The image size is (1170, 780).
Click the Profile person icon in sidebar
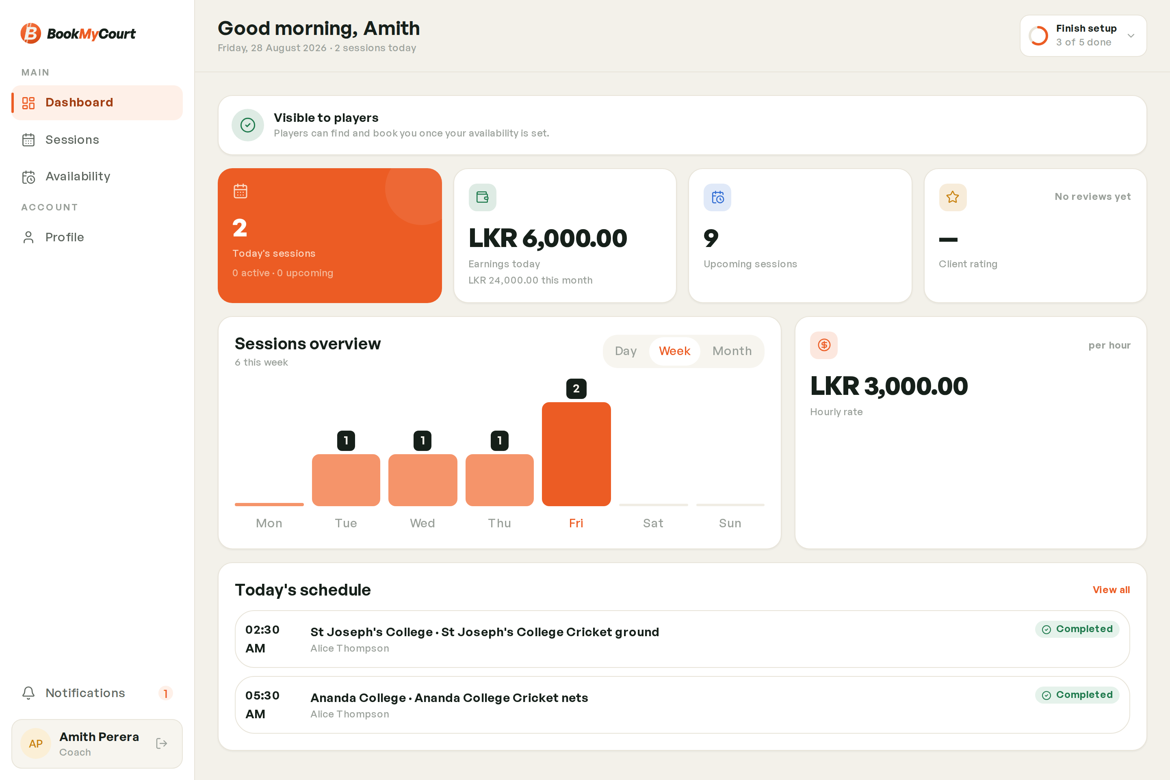pos(28,237)
